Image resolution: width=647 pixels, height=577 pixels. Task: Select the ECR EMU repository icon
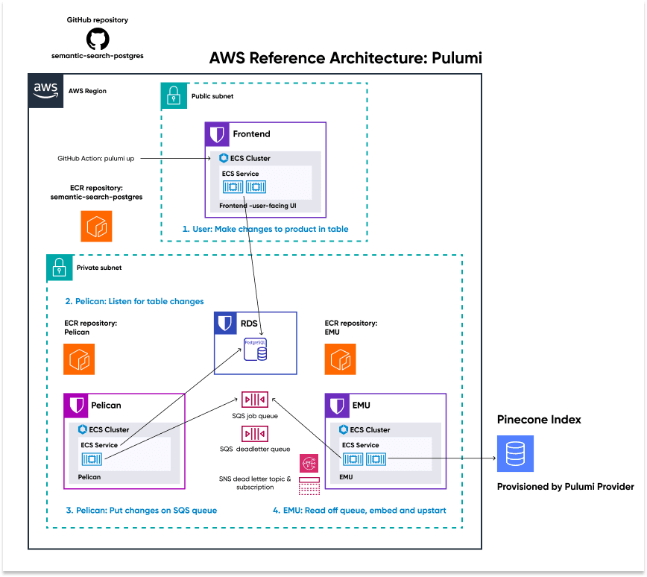pos(341,359)
